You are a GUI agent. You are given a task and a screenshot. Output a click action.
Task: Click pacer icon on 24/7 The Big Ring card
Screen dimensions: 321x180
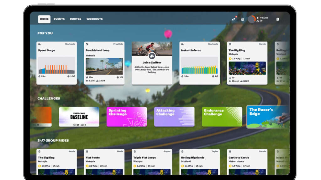tap(39, 152)
